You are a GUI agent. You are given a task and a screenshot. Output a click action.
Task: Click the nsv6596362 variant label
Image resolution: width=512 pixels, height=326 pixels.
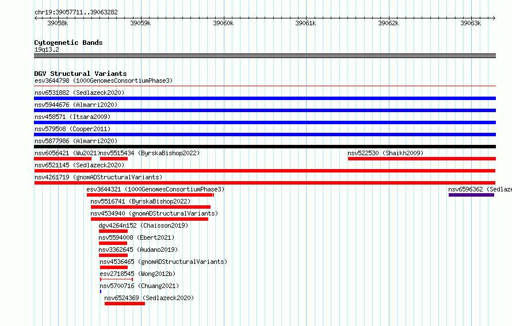point(480,189)
